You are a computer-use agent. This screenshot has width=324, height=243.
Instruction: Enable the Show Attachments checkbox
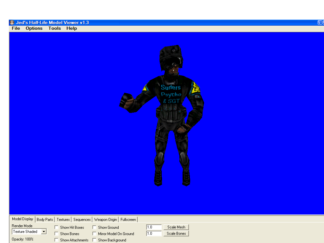click(56, 240)
